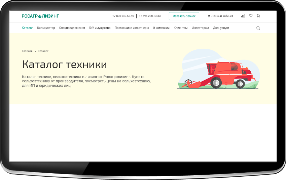
Task: Click the Главная breadcrumb link
Action: click(x=27, y=51)
